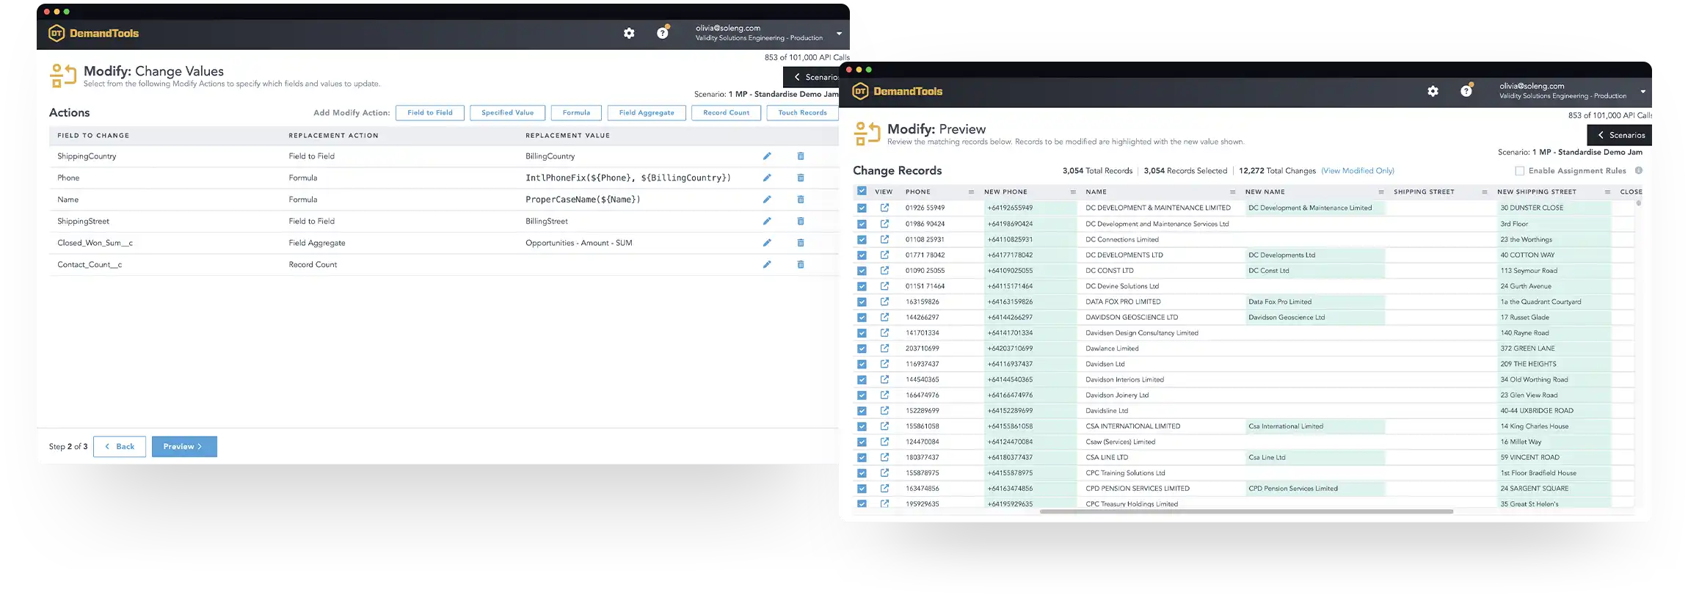The image size is (1688, 609).
Task: Add a Record Count action
Action: (726, 112)
